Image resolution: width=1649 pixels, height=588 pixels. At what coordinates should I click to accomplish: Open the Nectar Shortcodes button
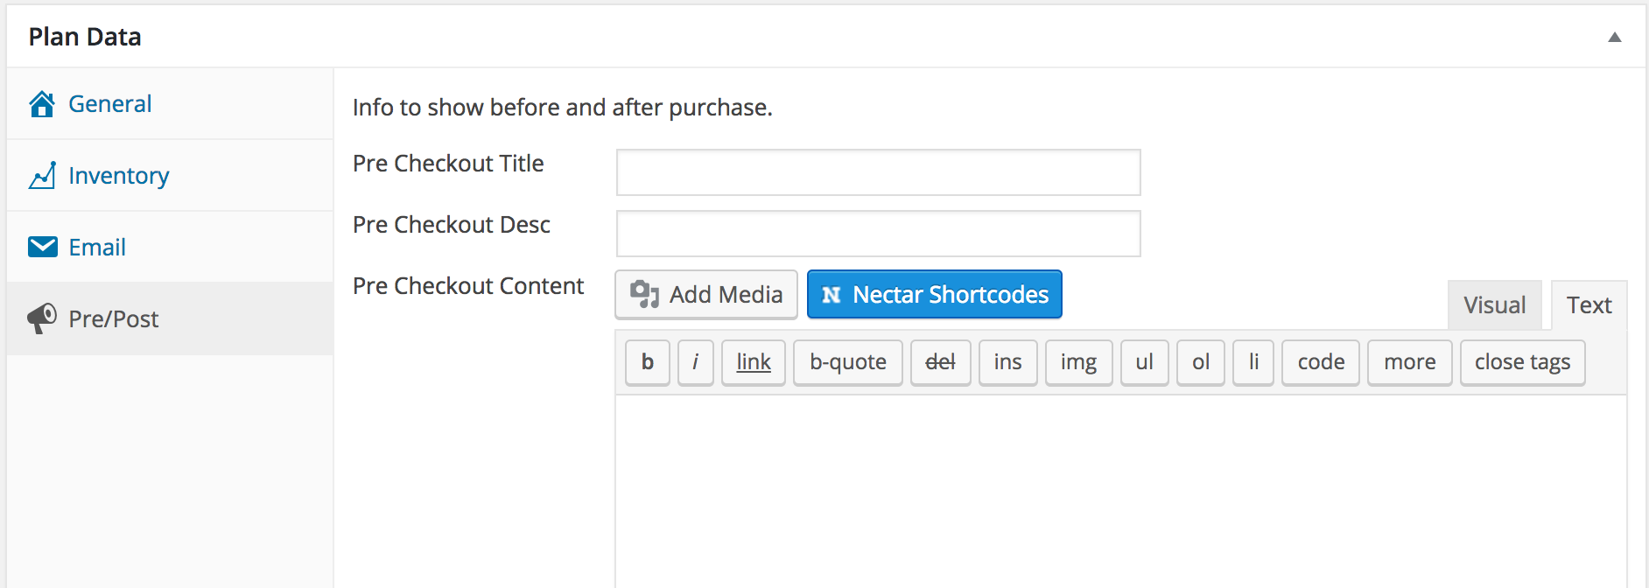click(934, 295)
